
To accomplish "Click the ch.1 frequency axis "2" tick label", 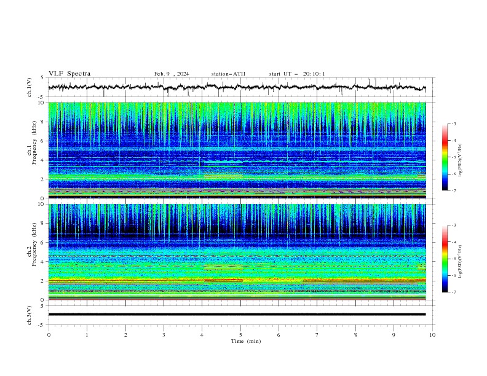I will pyautogui.click(x=44, y=179).
